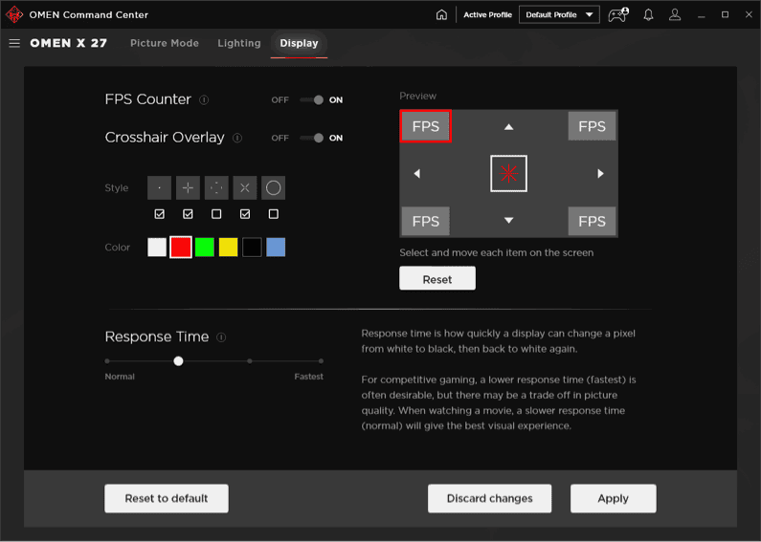Viewport: 761px width, 542px height.
Task: Switch to the Picture Mode tab
Action: (x=165, y=43)
